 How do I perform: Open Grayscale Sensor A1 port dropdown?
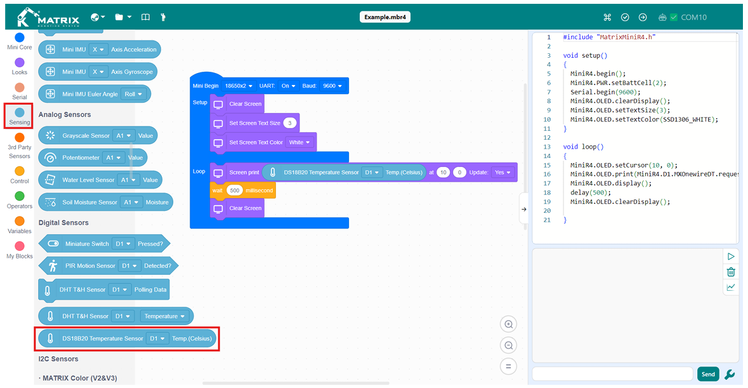(124, 135)
